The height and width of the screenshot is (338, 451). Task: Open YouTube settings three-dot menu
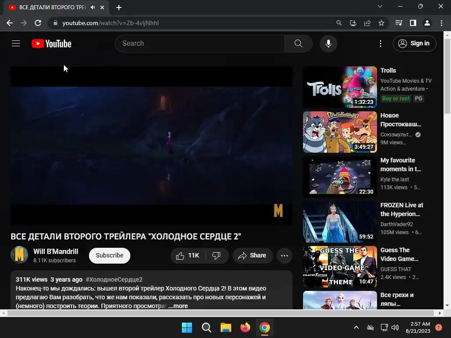point(381,44)
